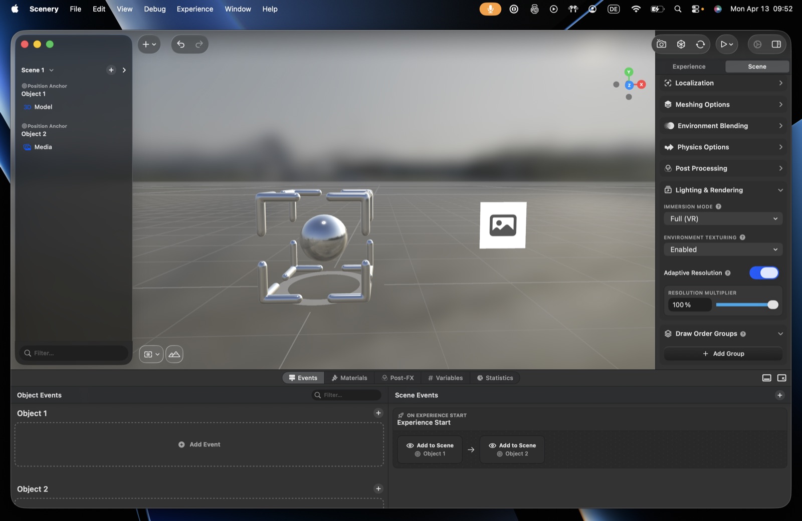Click the orange microphone menu bar icon

(490, 9)
